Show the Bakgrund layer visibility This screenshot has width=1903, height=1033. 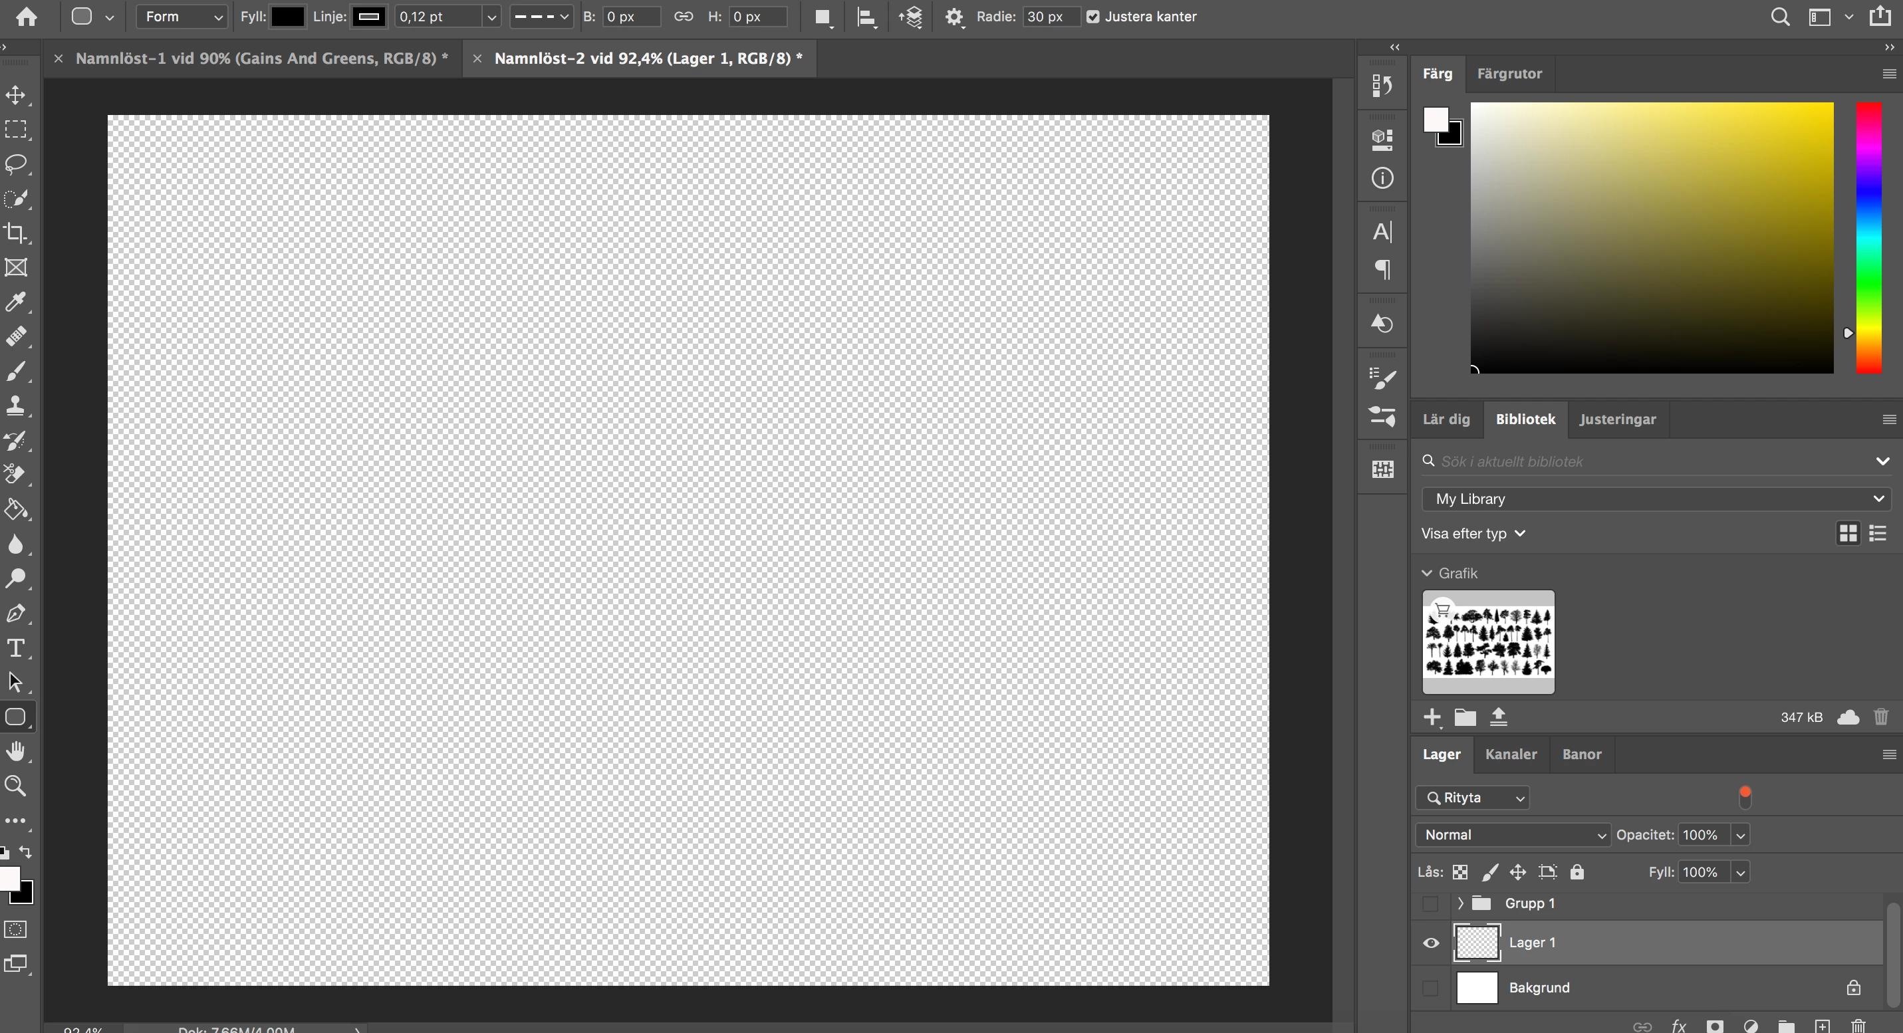coord(1431,988)
